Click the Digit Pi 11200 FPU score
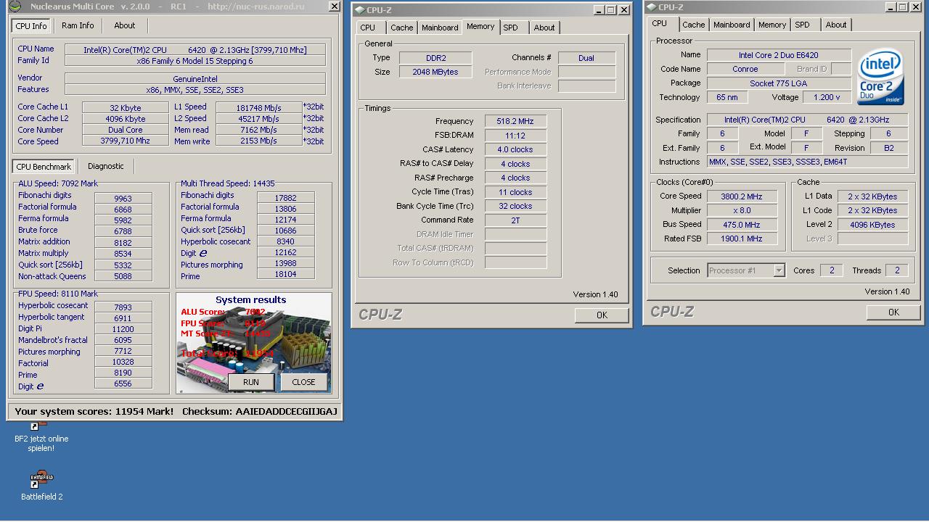The image size is (929, 522). click(123, 329)
